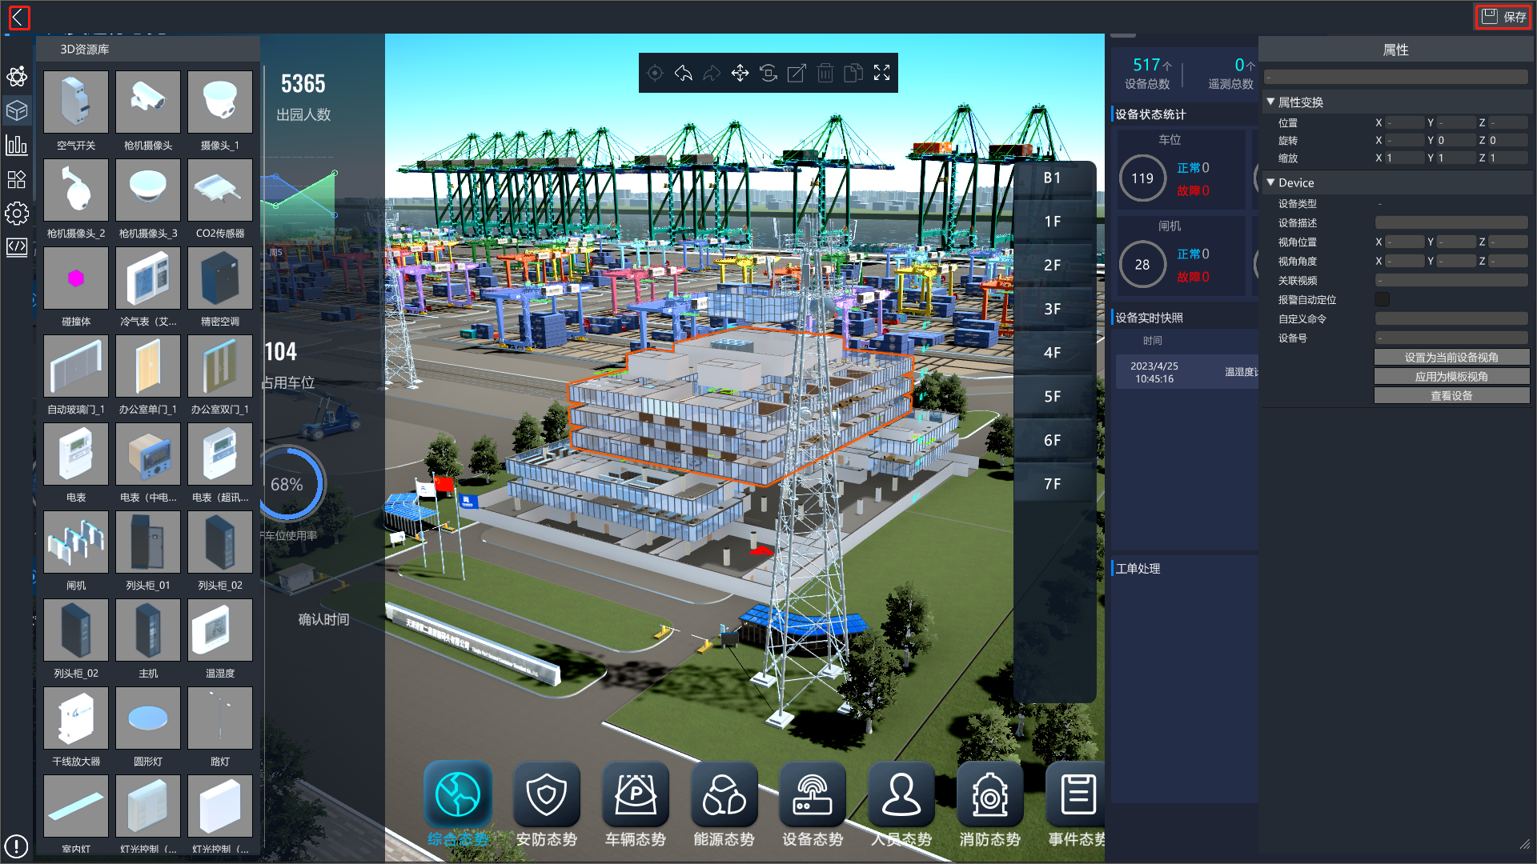The width and height of the screenshot is (1537, 864).
Task: Click the 查看设备 button
Action: point(1451,396)
